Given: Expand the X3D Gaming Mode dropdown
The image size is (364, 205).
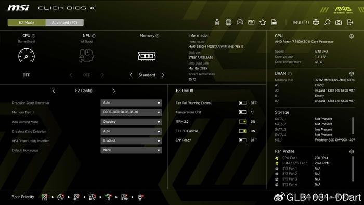Looking at the screenshot, I should click(x=131, y=122).
